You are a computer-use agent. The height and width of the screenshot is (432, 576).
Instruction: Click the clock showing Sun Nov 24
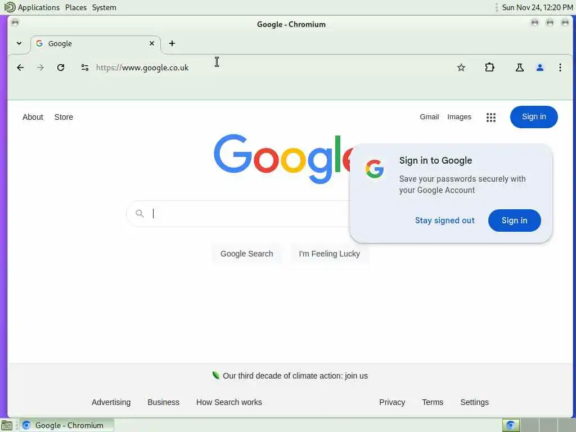(537, 7)
